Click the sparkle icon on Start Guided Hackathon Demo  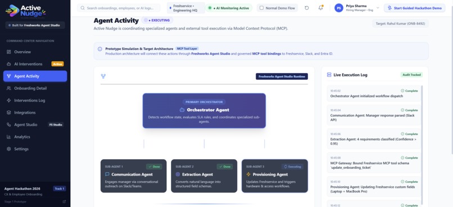pyautogui.click(x=390, y=8)
